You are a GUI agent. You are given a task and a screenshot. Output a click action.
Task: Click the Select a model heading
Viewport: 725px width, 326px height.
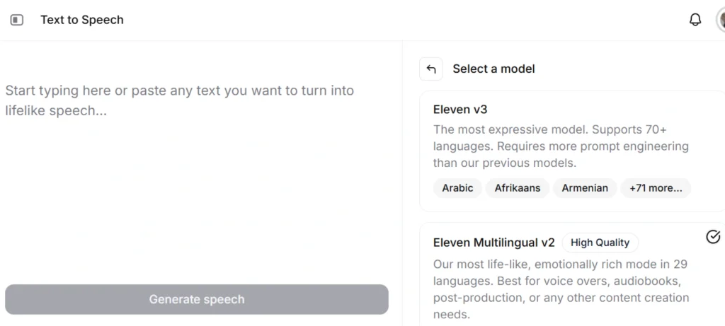point(493,69)
